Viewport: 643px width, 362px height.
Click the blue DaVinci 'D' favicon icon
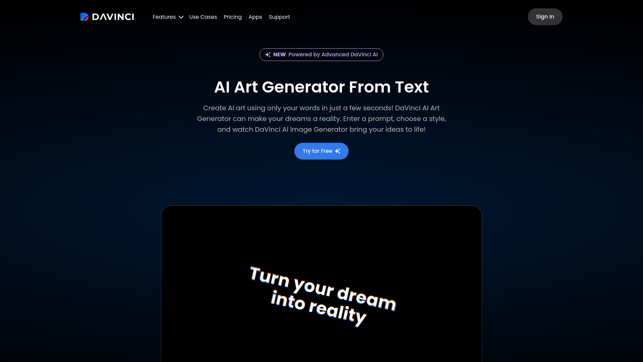84,17
